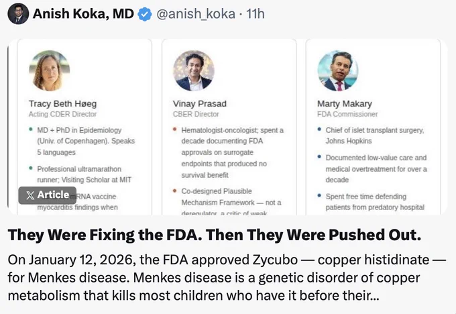Click the Marty Makary name heading

[345, 103]
